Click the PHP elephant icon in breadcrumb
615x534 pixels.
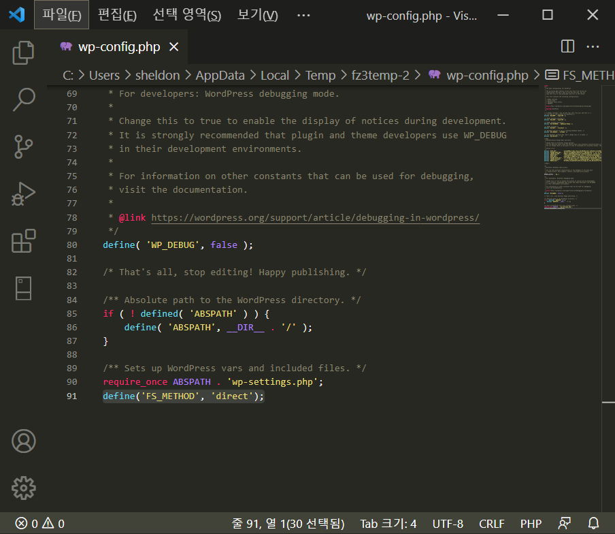[x=435, y=75]
